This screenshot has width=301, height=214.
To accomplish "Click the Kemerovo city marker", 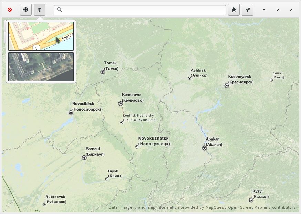I will (120, 104).
